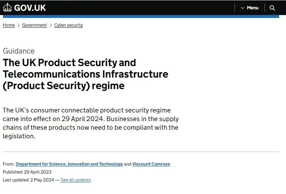
Task: Click the Published 29 April 2023 text
Action: (x=27, y=172)
